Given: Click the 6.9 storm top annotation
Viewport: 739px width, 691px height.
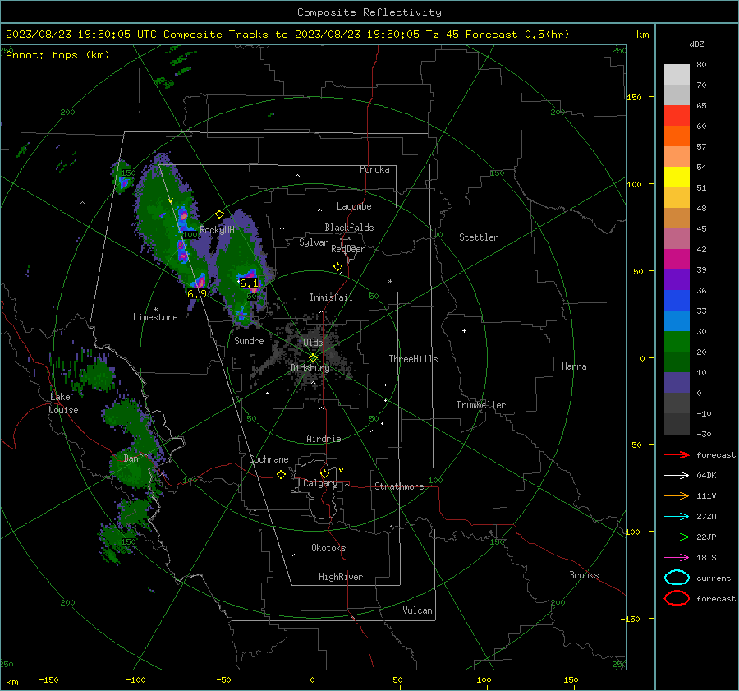Looking at the screenshot, I should tap(197, 294).
